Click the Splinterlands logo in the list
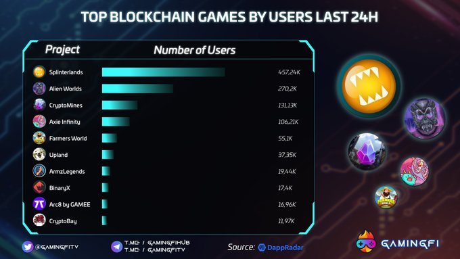460x259 pixels. tap(39, 72)
